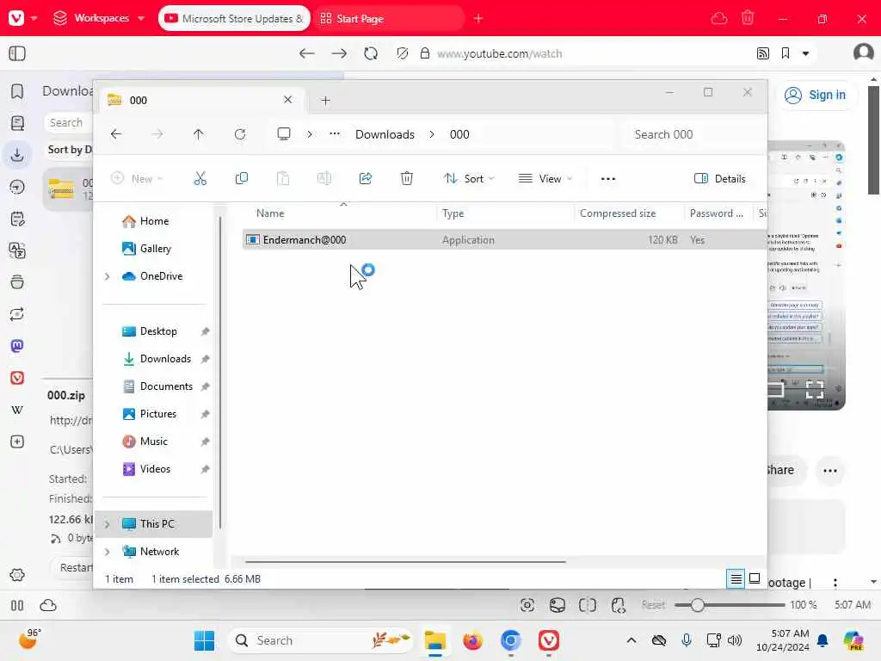881x661 pixels.
Task: Open the closed tabs trash icon
Action: (748, 18)
